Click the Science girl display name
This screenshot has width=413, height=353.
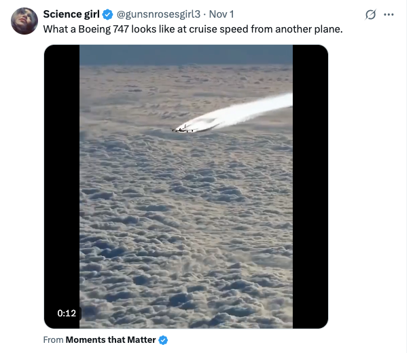[x=71, y=15]
